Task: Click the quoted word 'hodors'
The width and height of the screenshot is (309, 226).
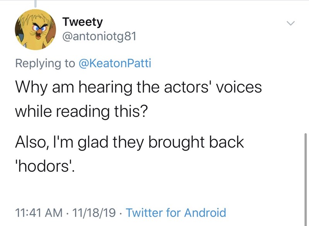Action: [43, 166]
